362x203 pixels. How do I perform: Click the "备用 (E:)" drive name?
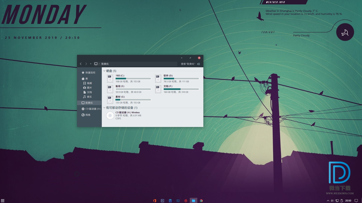click(x=120, y=86)
